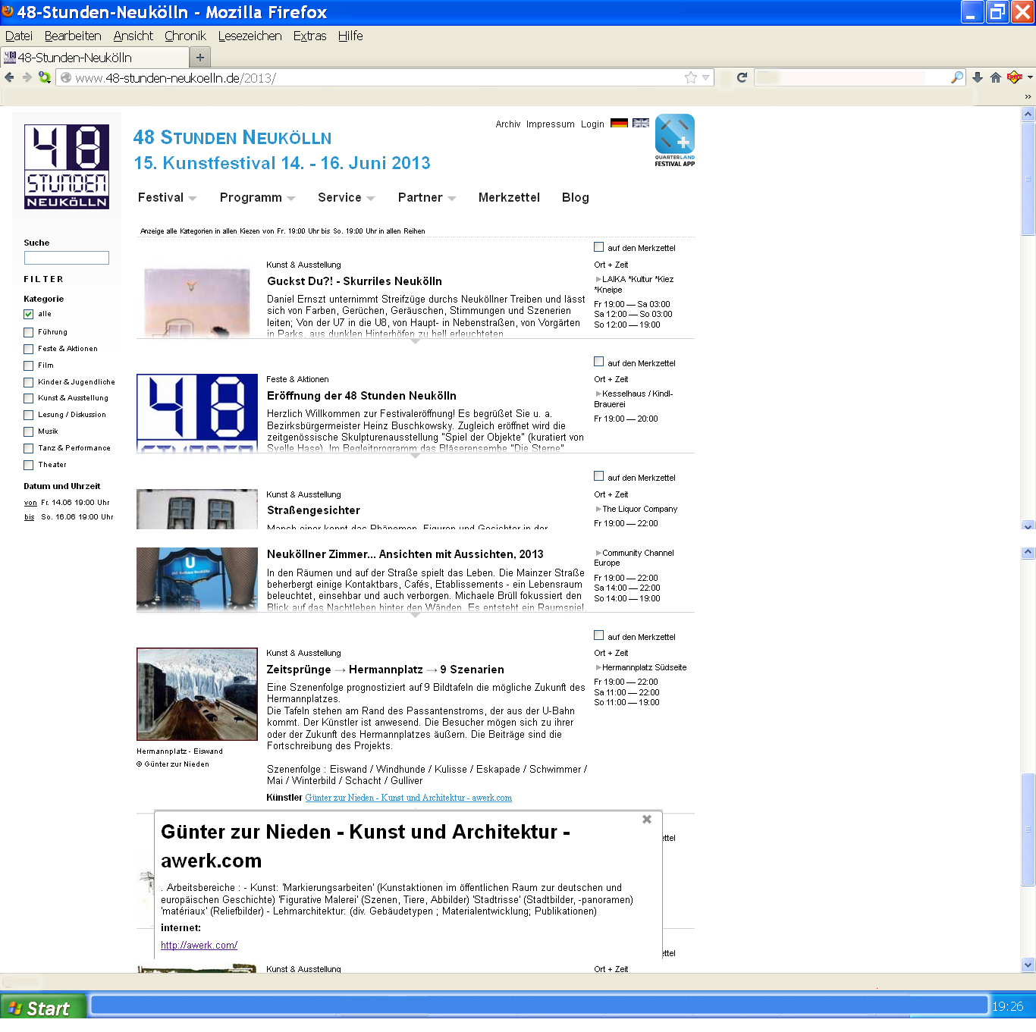Expand the Guckst Du?! entry arrow
Screen dimensions: 1036x1032
coord(415,341)
